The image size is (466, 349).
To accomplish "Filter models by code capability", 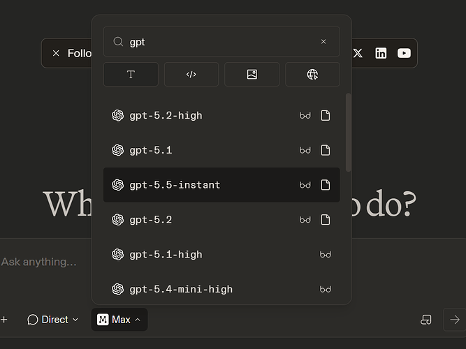I will tap(191, 74).
